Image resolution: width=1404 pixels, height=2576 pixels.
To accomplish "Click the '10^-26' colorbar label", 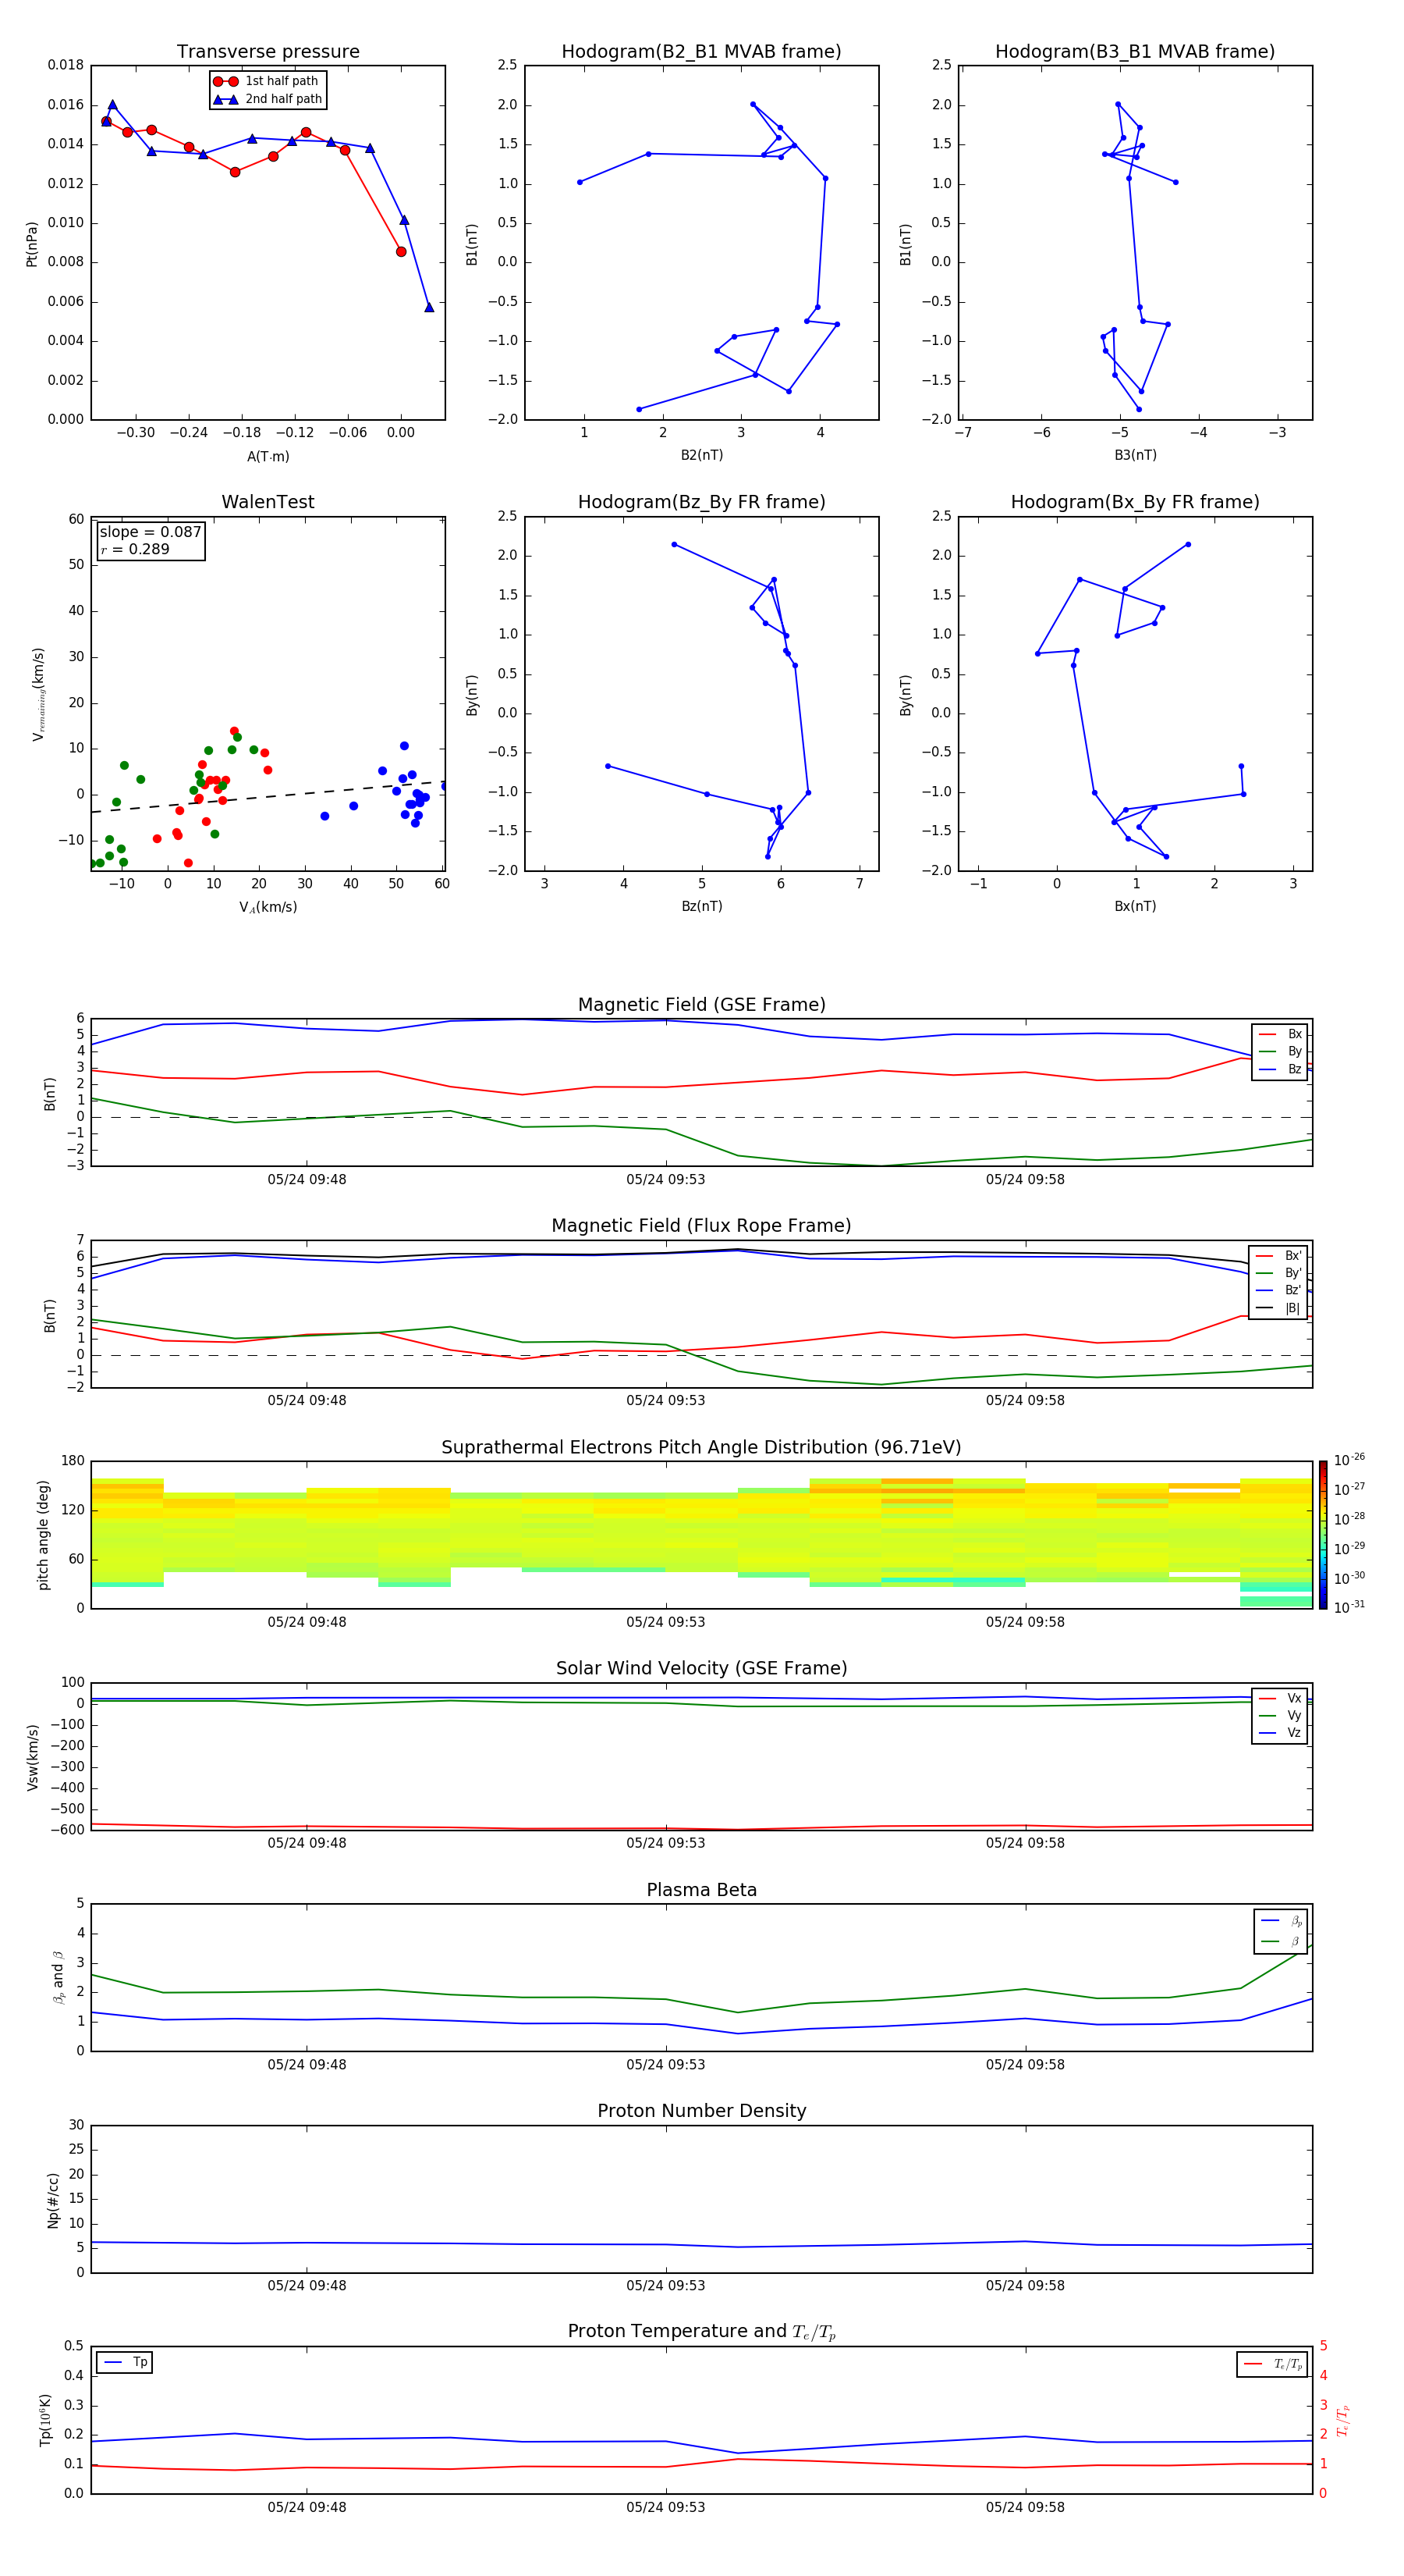I will pos(1349,1460).
